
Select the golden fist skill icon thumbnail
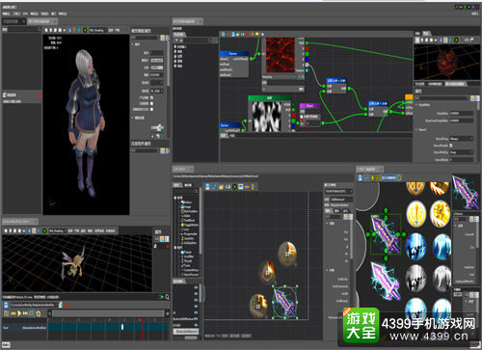[440, 213]
